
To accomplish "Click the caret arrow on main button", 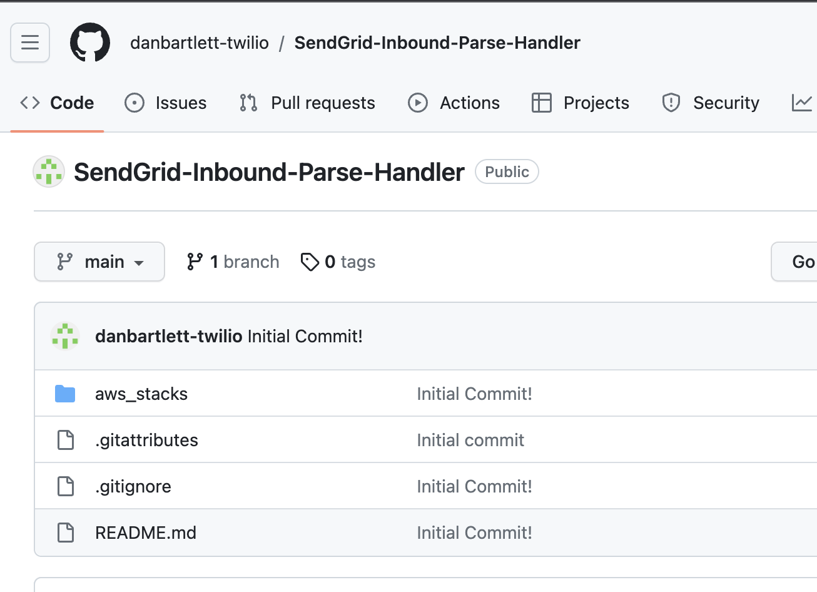I will 139,263.
